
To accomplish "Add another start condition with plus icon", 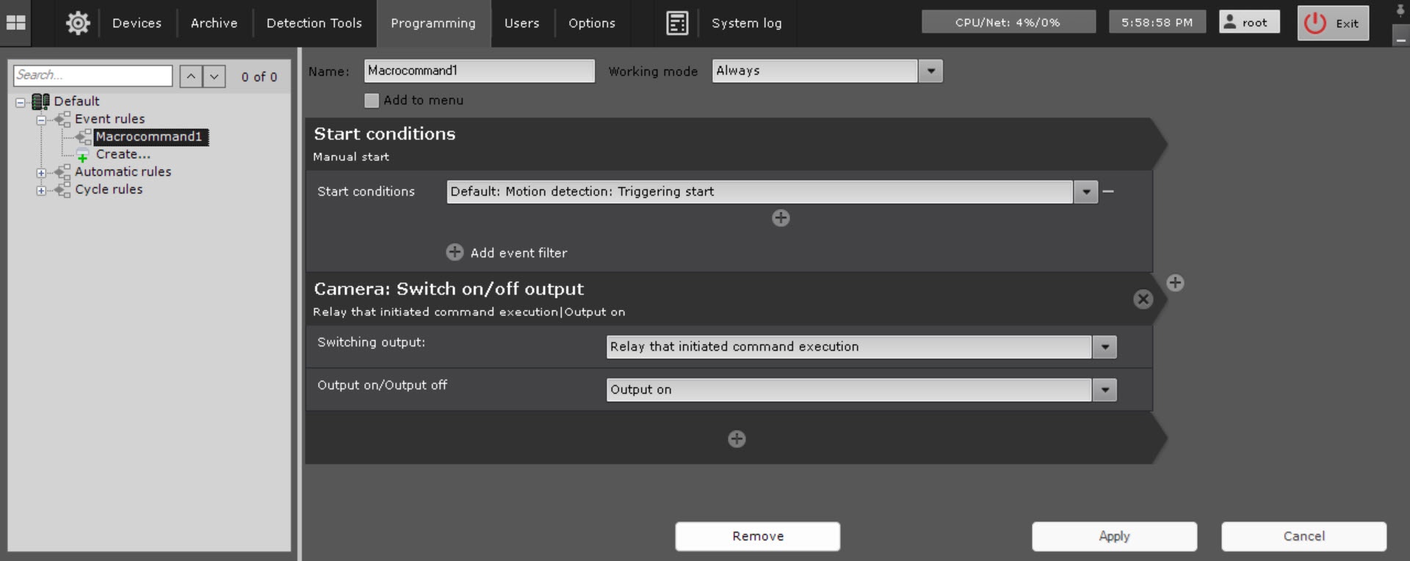I will tap(781, 218).
